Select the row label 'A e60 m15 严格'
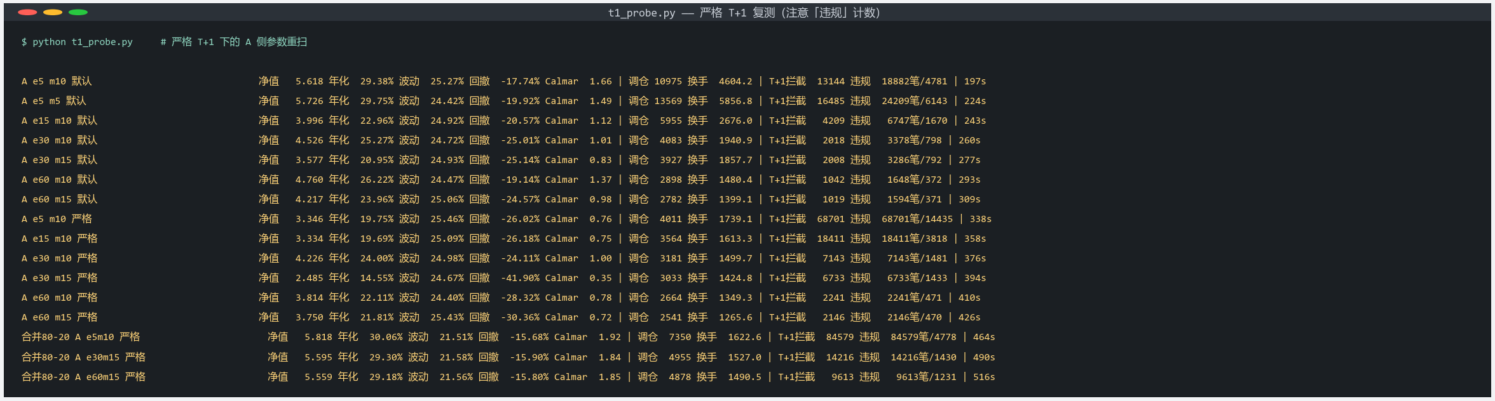Image resolution: width=1495 pixels, height=401 pixels. pyautogui.click(x=60, y=317)
